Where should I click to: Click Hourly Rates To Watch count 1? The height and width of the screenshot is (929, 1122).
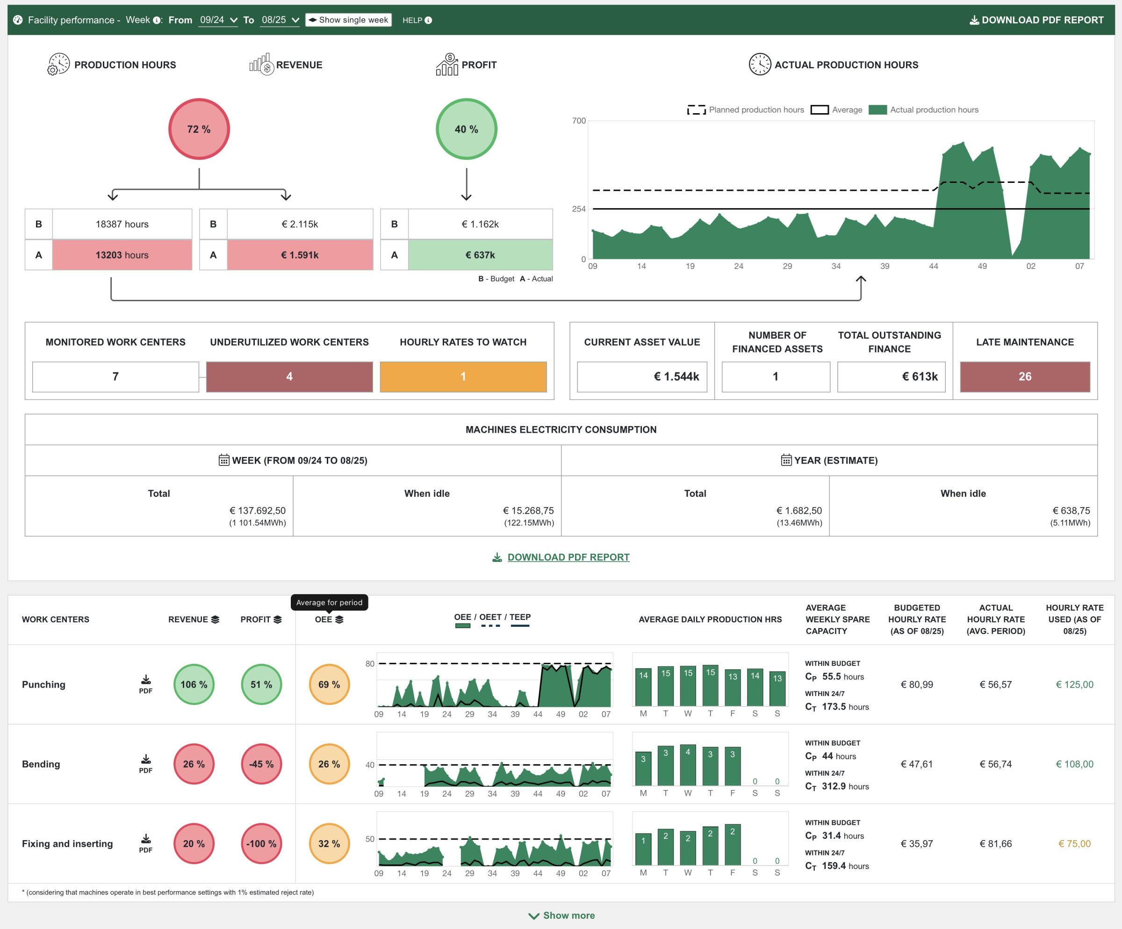click(463, 376)
